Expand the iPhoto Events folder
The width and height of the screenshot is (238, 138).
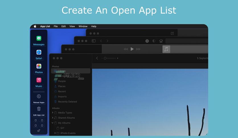click(x=55, y=133)
